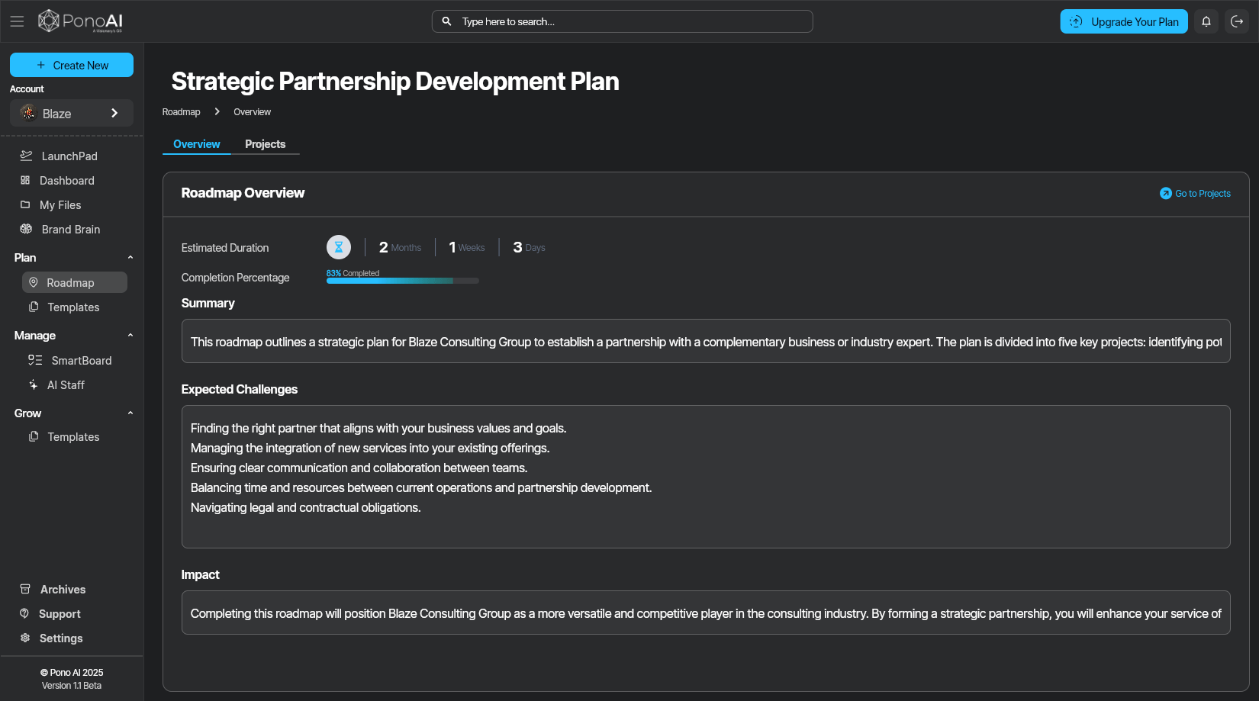
Task: Open notifications bell icon
Action: click(1206, 21)
